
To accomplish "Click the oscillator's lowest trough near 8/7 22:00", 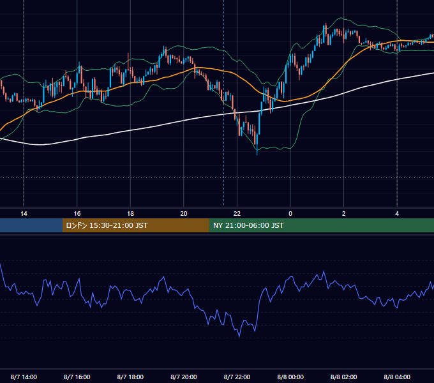I will pyautogui.click(x=239, y=336).
